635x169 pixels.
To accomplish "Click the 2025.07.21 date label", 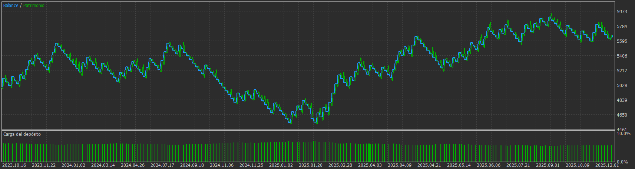I will tap(518, 165).
